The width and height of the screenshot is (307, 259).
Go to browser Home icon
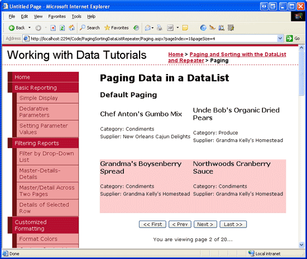pyautogui.click(x=71, y=28)
